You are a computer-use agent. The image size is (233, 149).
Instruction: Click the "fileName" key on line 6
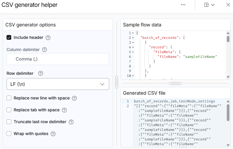coord(168,57)
